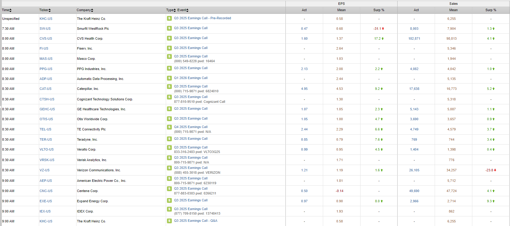Open the Kraft Heinz Q&A Earnings Call

pyautogui.click(x=195, y=221)
